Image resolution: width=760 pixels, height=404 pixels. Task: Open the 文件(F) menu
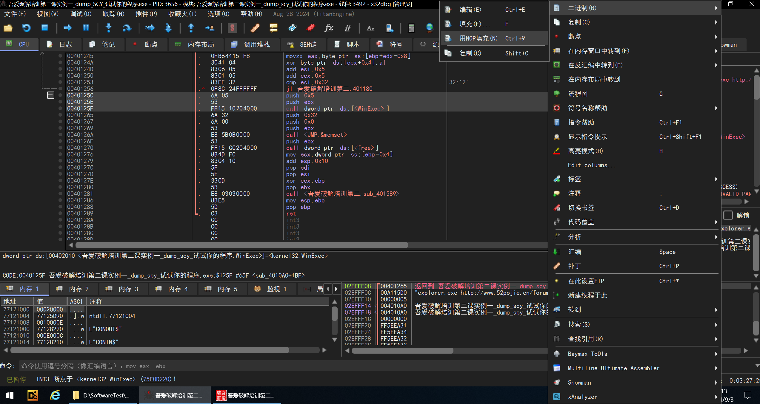click(x=15, y=14)
